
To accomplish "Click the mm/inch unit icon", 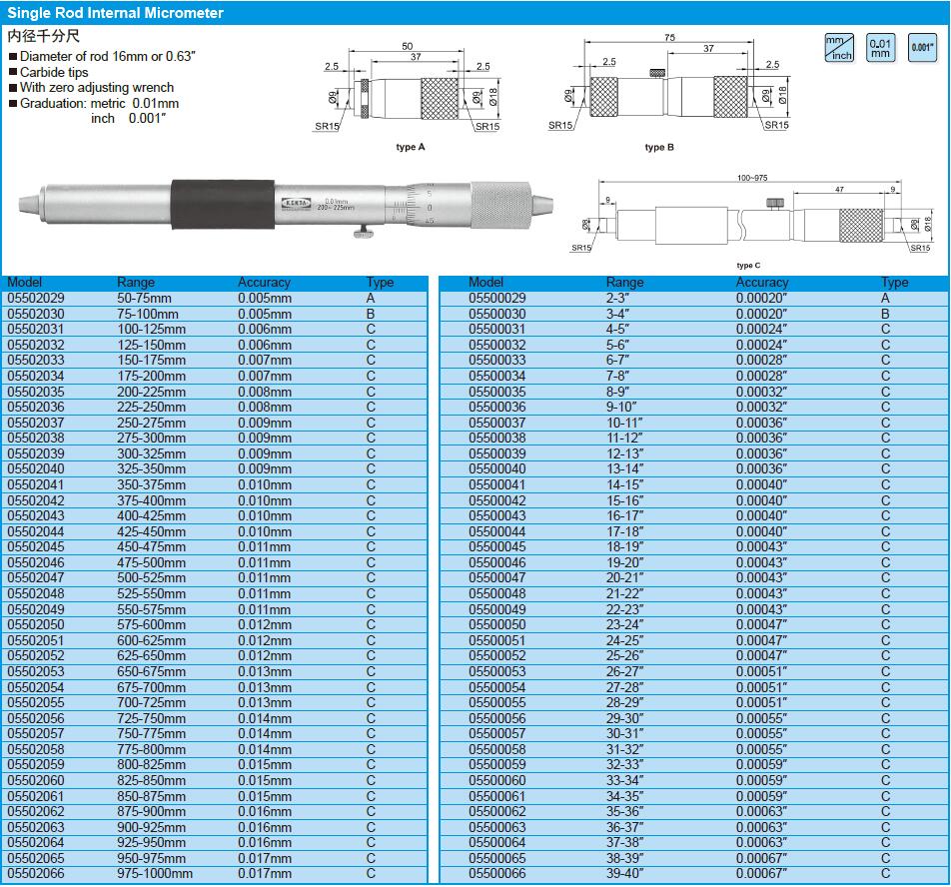I will click(839, 47).
